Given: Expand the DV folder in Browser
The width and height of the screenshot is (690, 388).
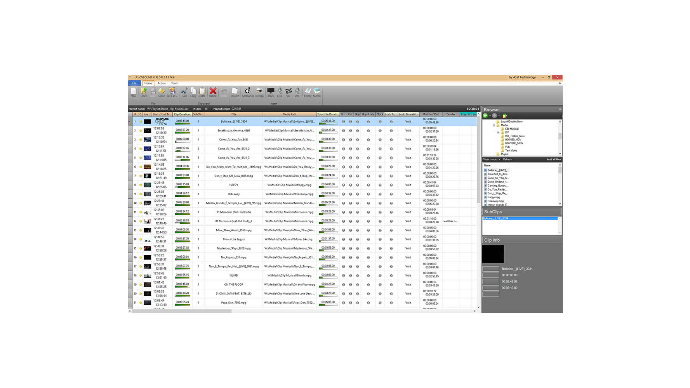Looking at the screenshot, I should click(498, 133).
